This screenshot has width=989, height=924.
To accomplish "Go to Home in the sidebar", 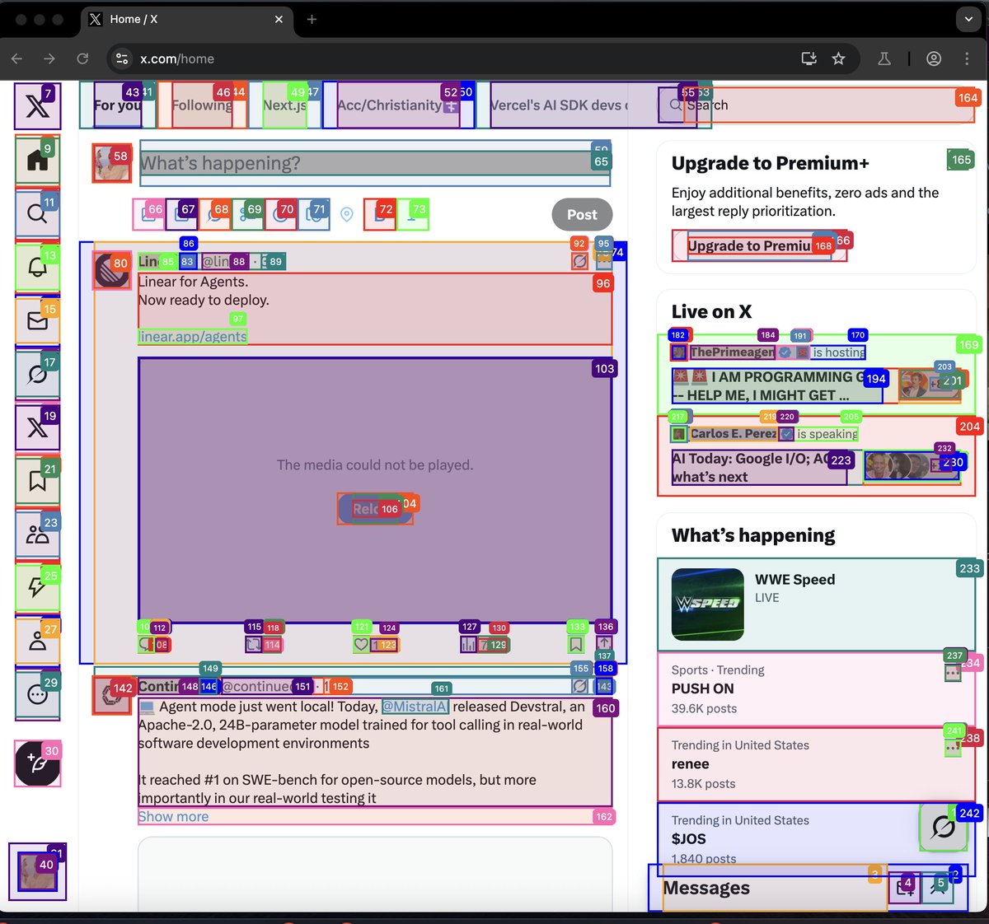I will (37, 160).
